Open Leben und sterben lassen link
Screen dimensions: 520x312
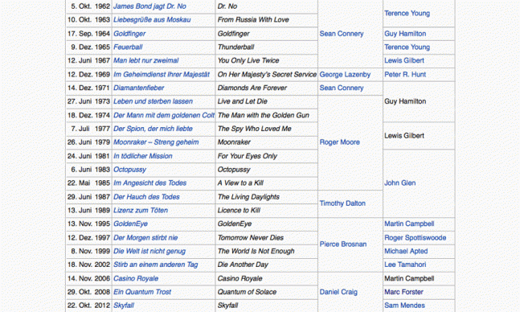[x=153, y=101]
